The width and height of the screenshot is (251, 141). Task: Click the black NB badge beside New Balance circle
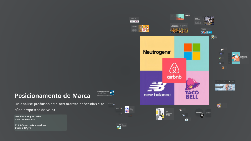point(202,115)
